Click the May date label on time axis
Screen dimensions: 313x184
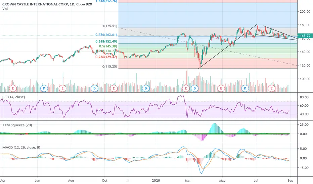222,181
